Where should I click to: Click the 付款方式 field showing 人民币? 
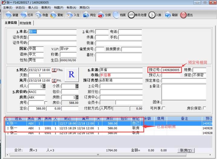pyautogui.click(x=106, y=108)
